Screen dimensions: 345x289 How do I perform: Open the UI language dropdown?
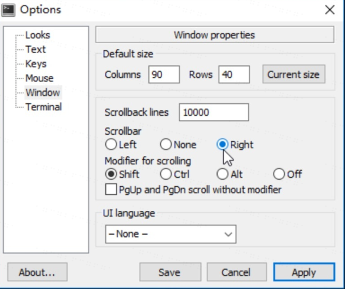pos(171,234)
